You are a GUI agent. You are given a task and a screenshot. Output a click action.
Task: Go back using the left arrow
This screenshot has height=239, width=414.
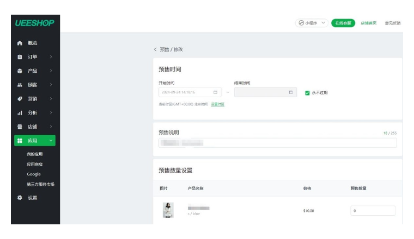(x=155, y=49)
